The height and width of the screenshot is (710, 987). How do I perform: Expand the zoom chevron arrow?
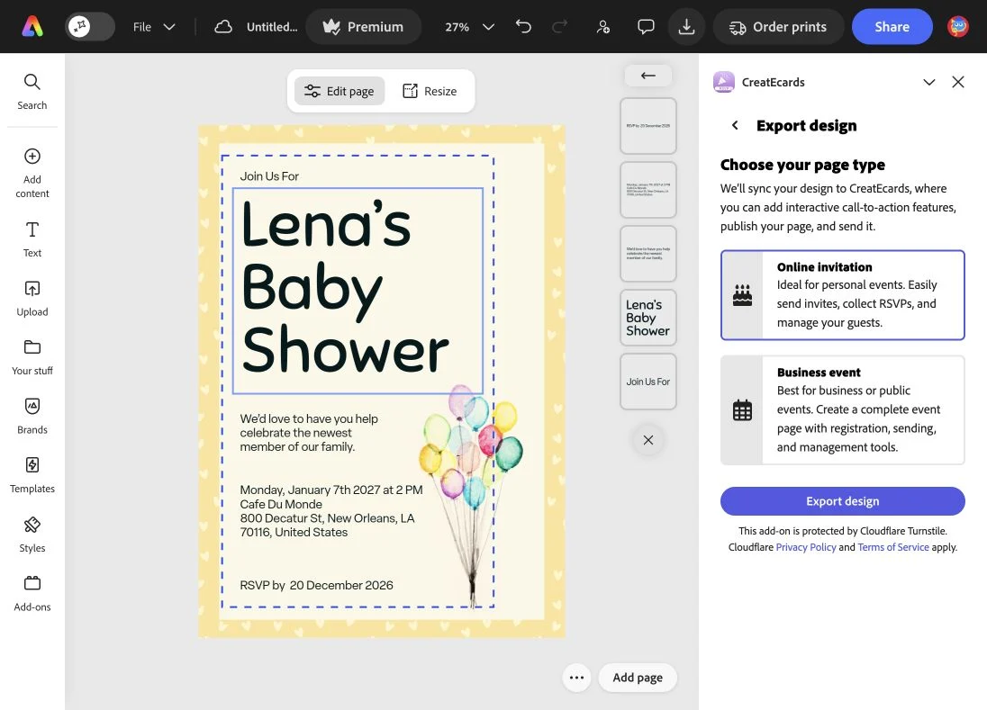488,27
